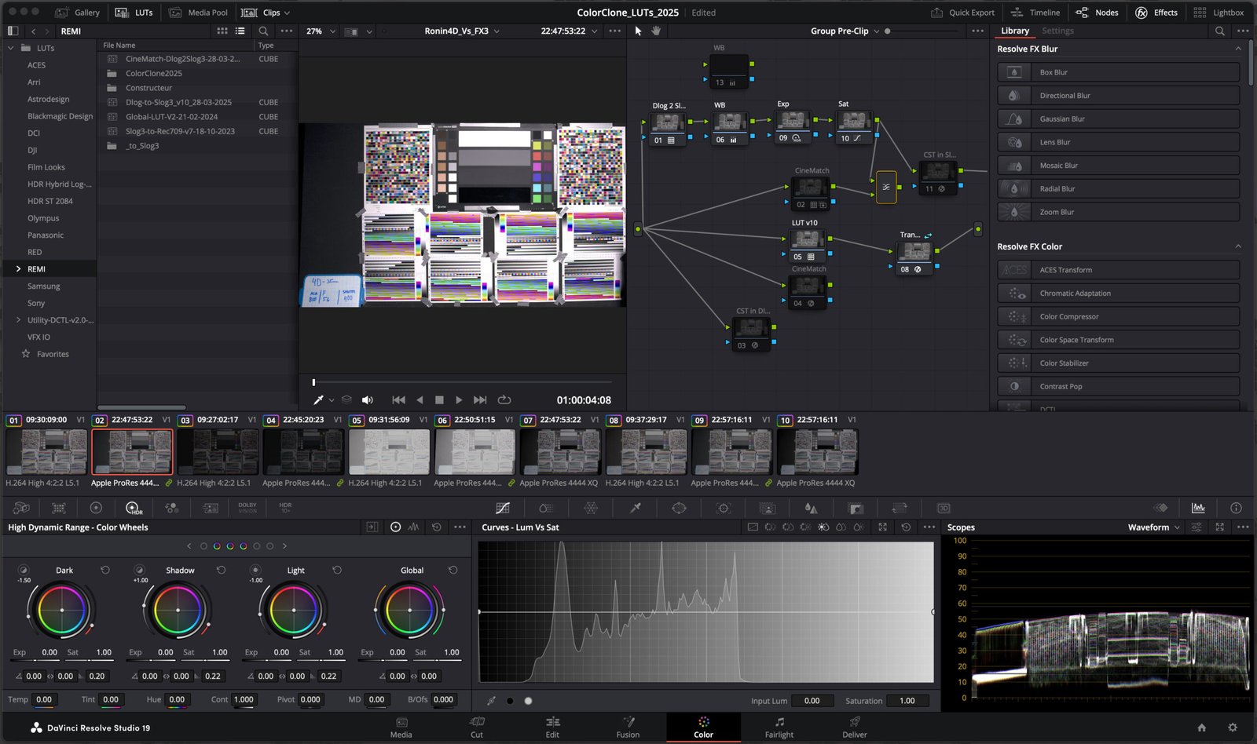Select the Contrast Pop effect
The image size is (1257, 744).
pos(1118,386)
